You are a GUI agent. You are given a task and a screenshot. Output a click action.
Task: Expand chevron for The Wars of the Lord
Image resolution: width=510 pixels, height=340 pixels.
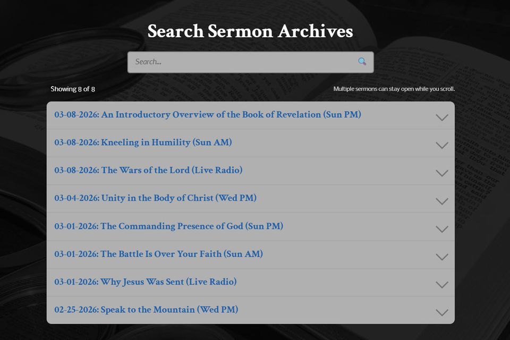point(441,173)
